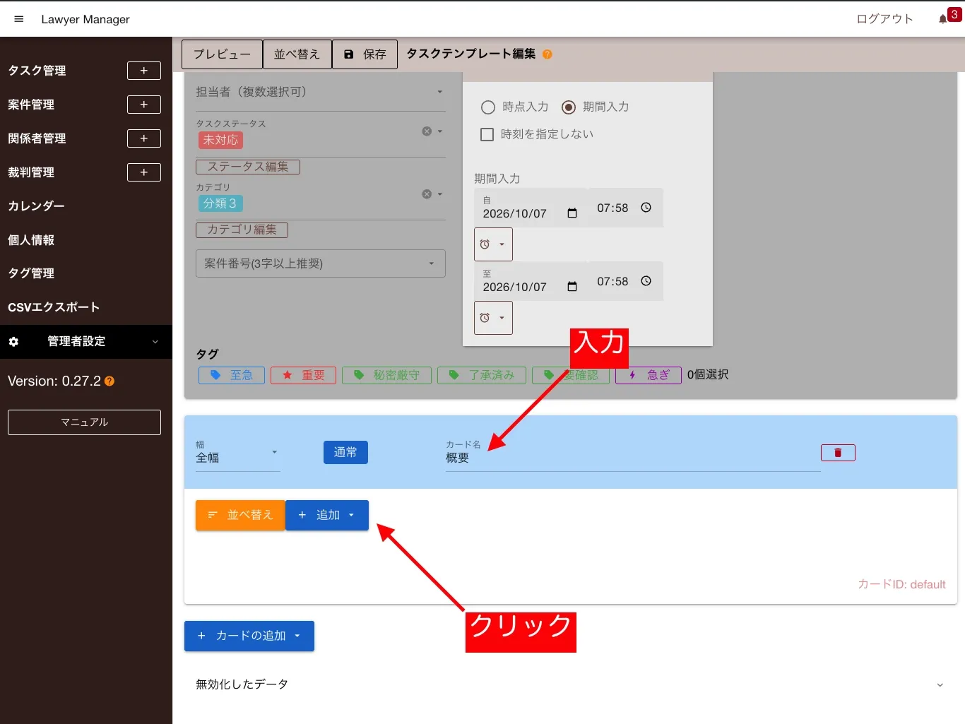The width and height of the screenshot is (965, 724).
Task: Click the plus icon next to 裁判管理
Action: pyautogui.click(x=144, y=172)
